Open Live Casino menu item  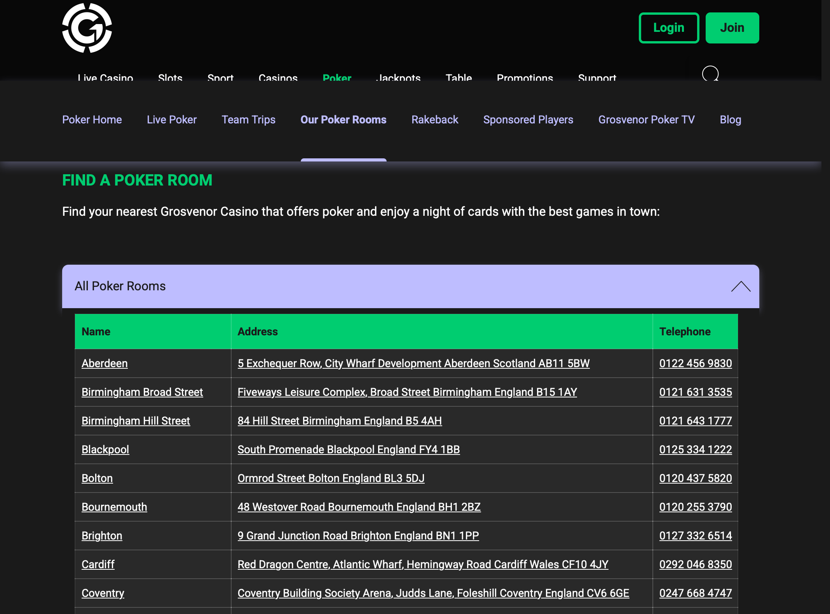tap(105, 77)
